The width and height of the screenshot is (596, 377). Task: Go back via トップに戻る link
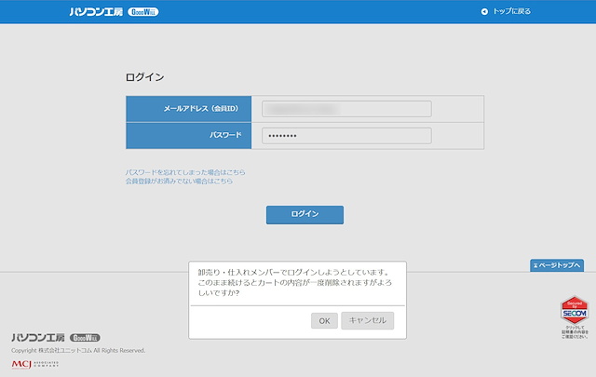[511, 11]
